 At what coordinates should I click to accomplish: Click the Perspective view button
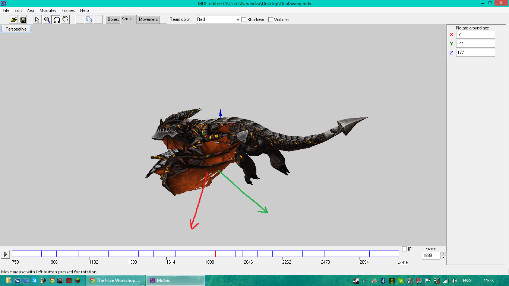pos(16,29)
